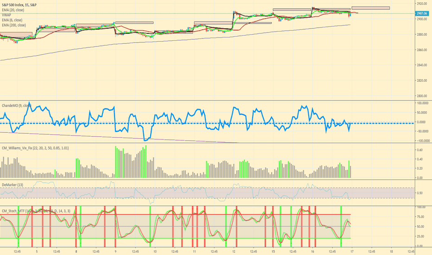Click the 75.00 value on Stoch scale
This screenshot has width=432, height=255.
pyautogui.click(x=420, y=217)
